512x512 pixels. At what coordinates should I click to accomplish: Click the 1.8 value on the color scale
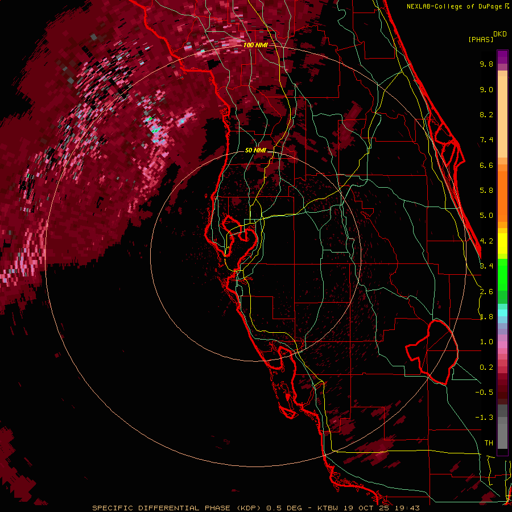(x=486, y=317)
